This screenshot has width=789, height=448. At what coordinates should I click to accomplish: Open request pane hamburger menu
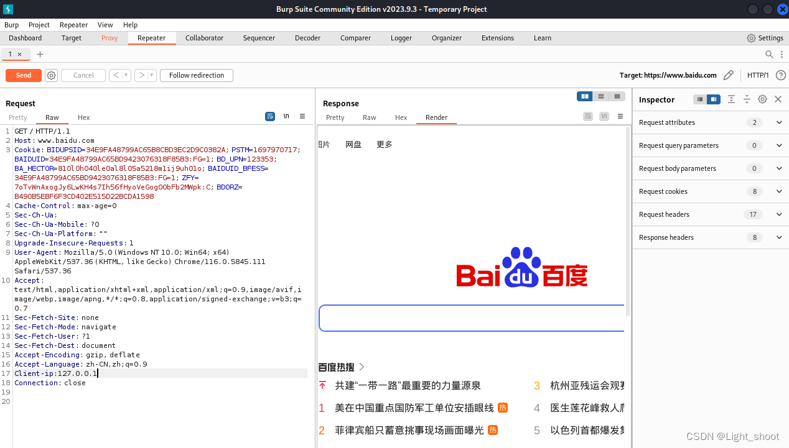302,116
